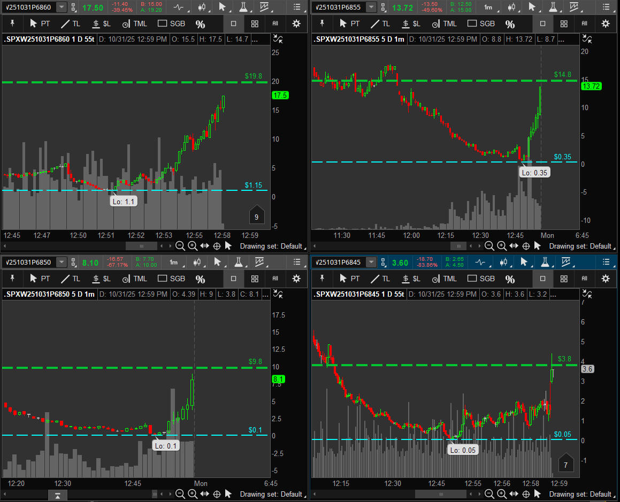The height and width of the screenshot is (502, 620).
Task: Open Studies flask icon in P6860 chart
Action: click(243, 7)
